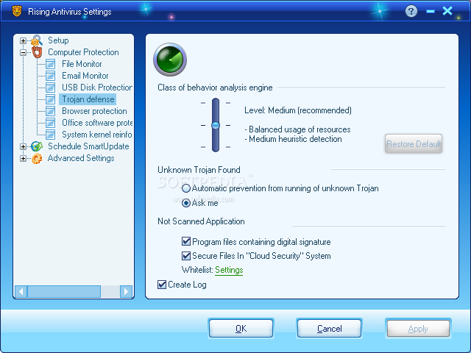Click the horizontal scrollbar thumb in tree panel
This screenshot has width=471, height=353.
click(64, 291)
